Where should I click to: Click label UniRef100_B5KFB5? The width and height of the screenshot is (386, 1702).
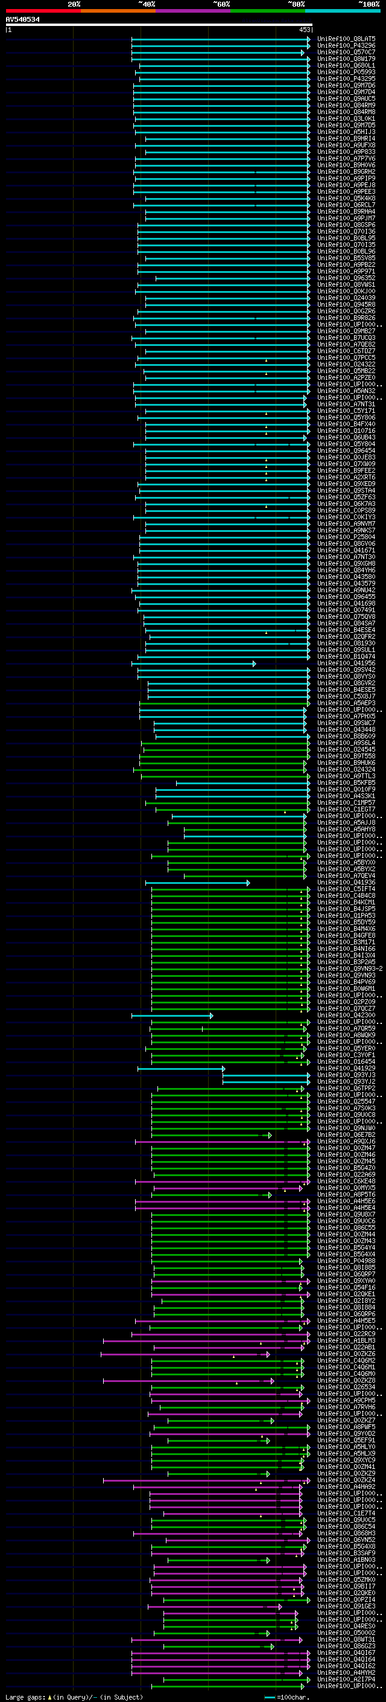pyautogui.click(x=346, y=782)
